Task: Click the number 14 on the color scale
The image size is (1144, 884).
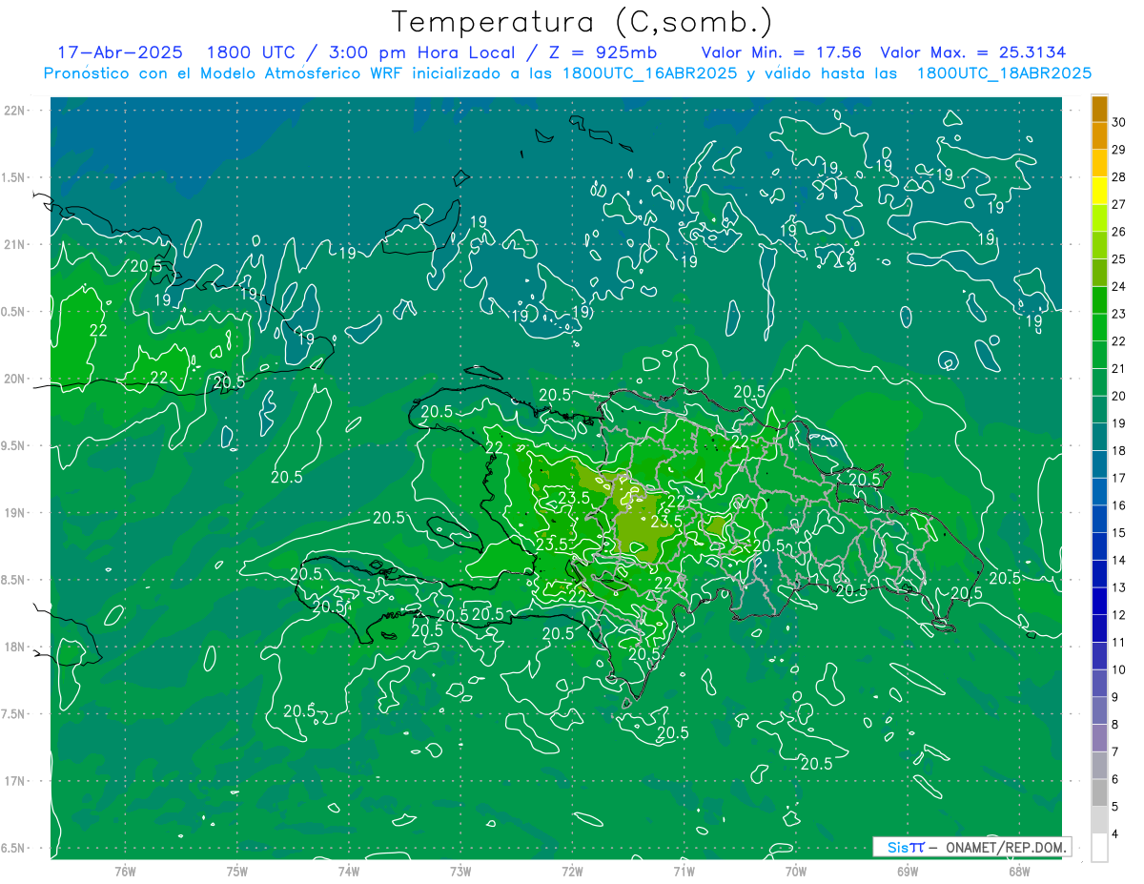Action: pyautogui.click(x=1118, y=560)
